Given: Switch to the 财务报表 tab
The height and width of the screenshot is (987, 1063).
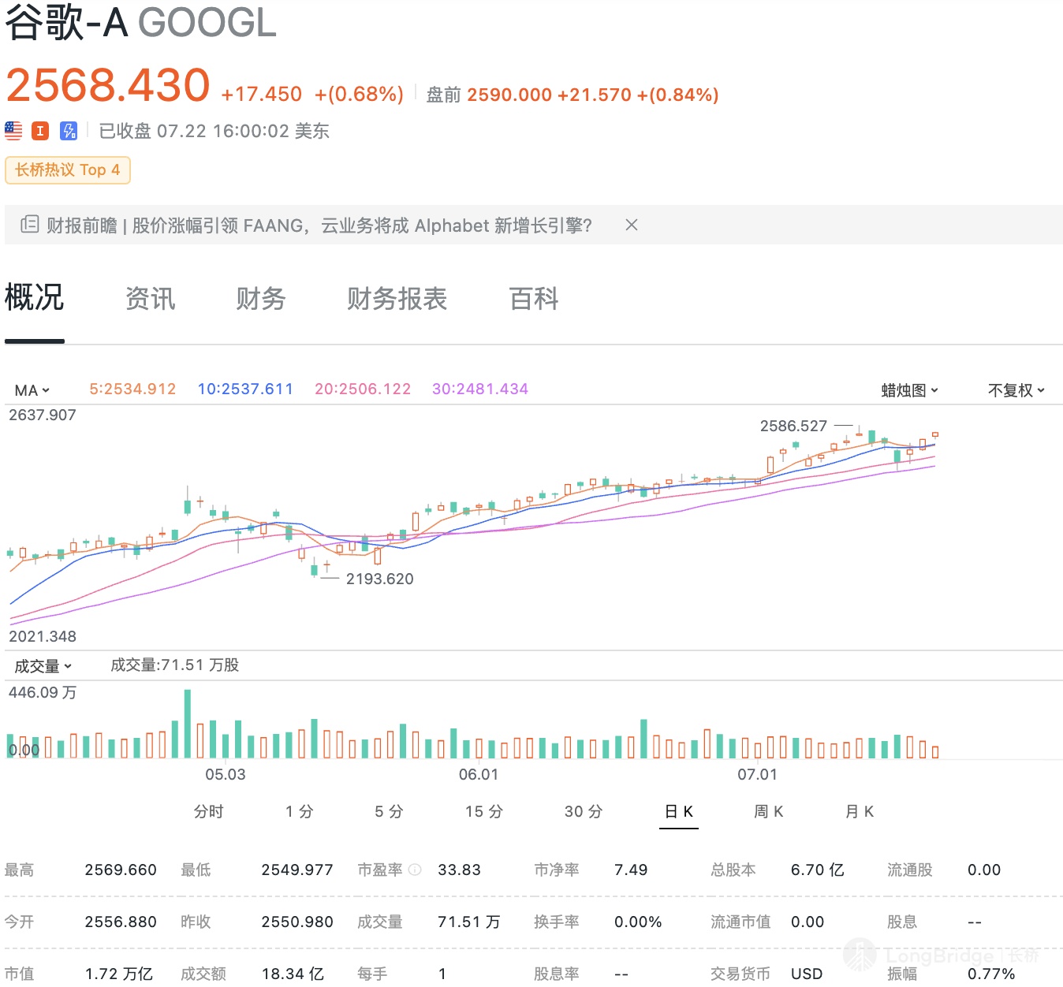Looking at the screenshot, I should click(397, 299).
